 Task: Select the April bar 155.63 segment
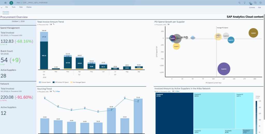(80, 63)
